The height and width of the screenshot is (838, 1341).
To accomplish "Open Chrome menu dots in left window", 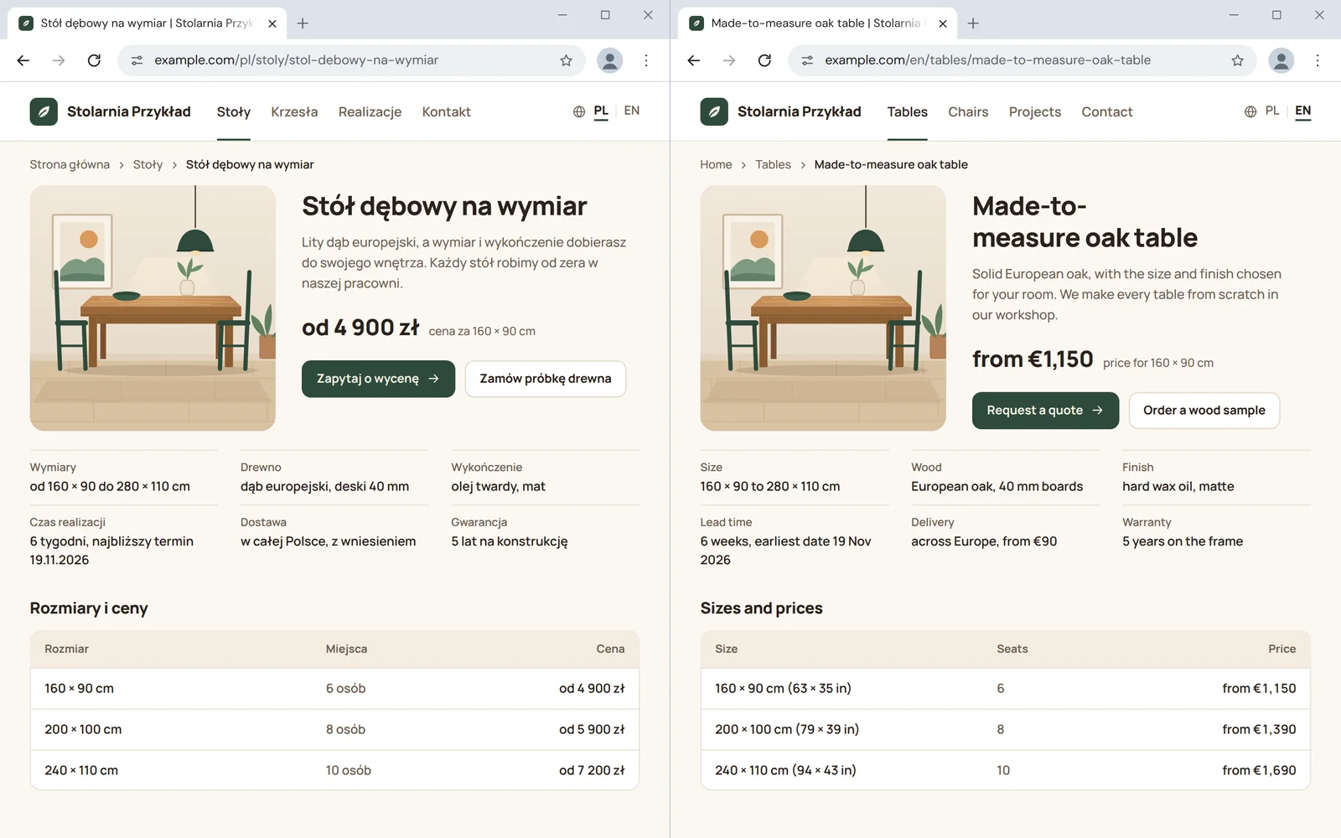I will 646,60.
